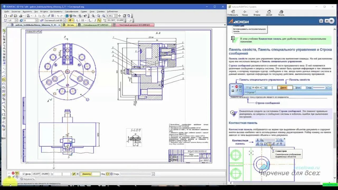Expand the document tabs list arrow
This screenshot has height=190, width=338.
[x=225, y=25]
